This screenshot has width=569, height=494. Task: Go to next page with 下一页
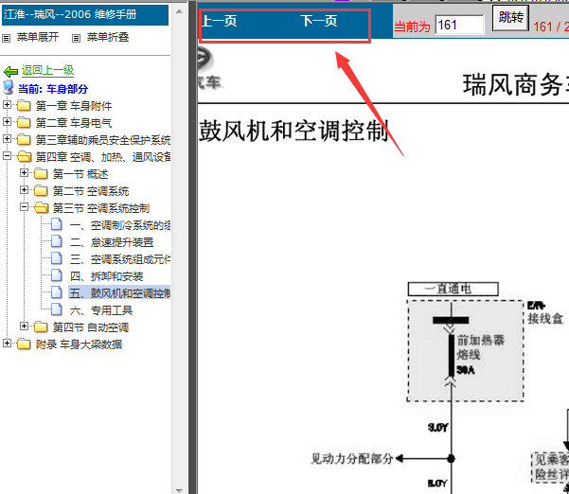[x=318, y=22]
